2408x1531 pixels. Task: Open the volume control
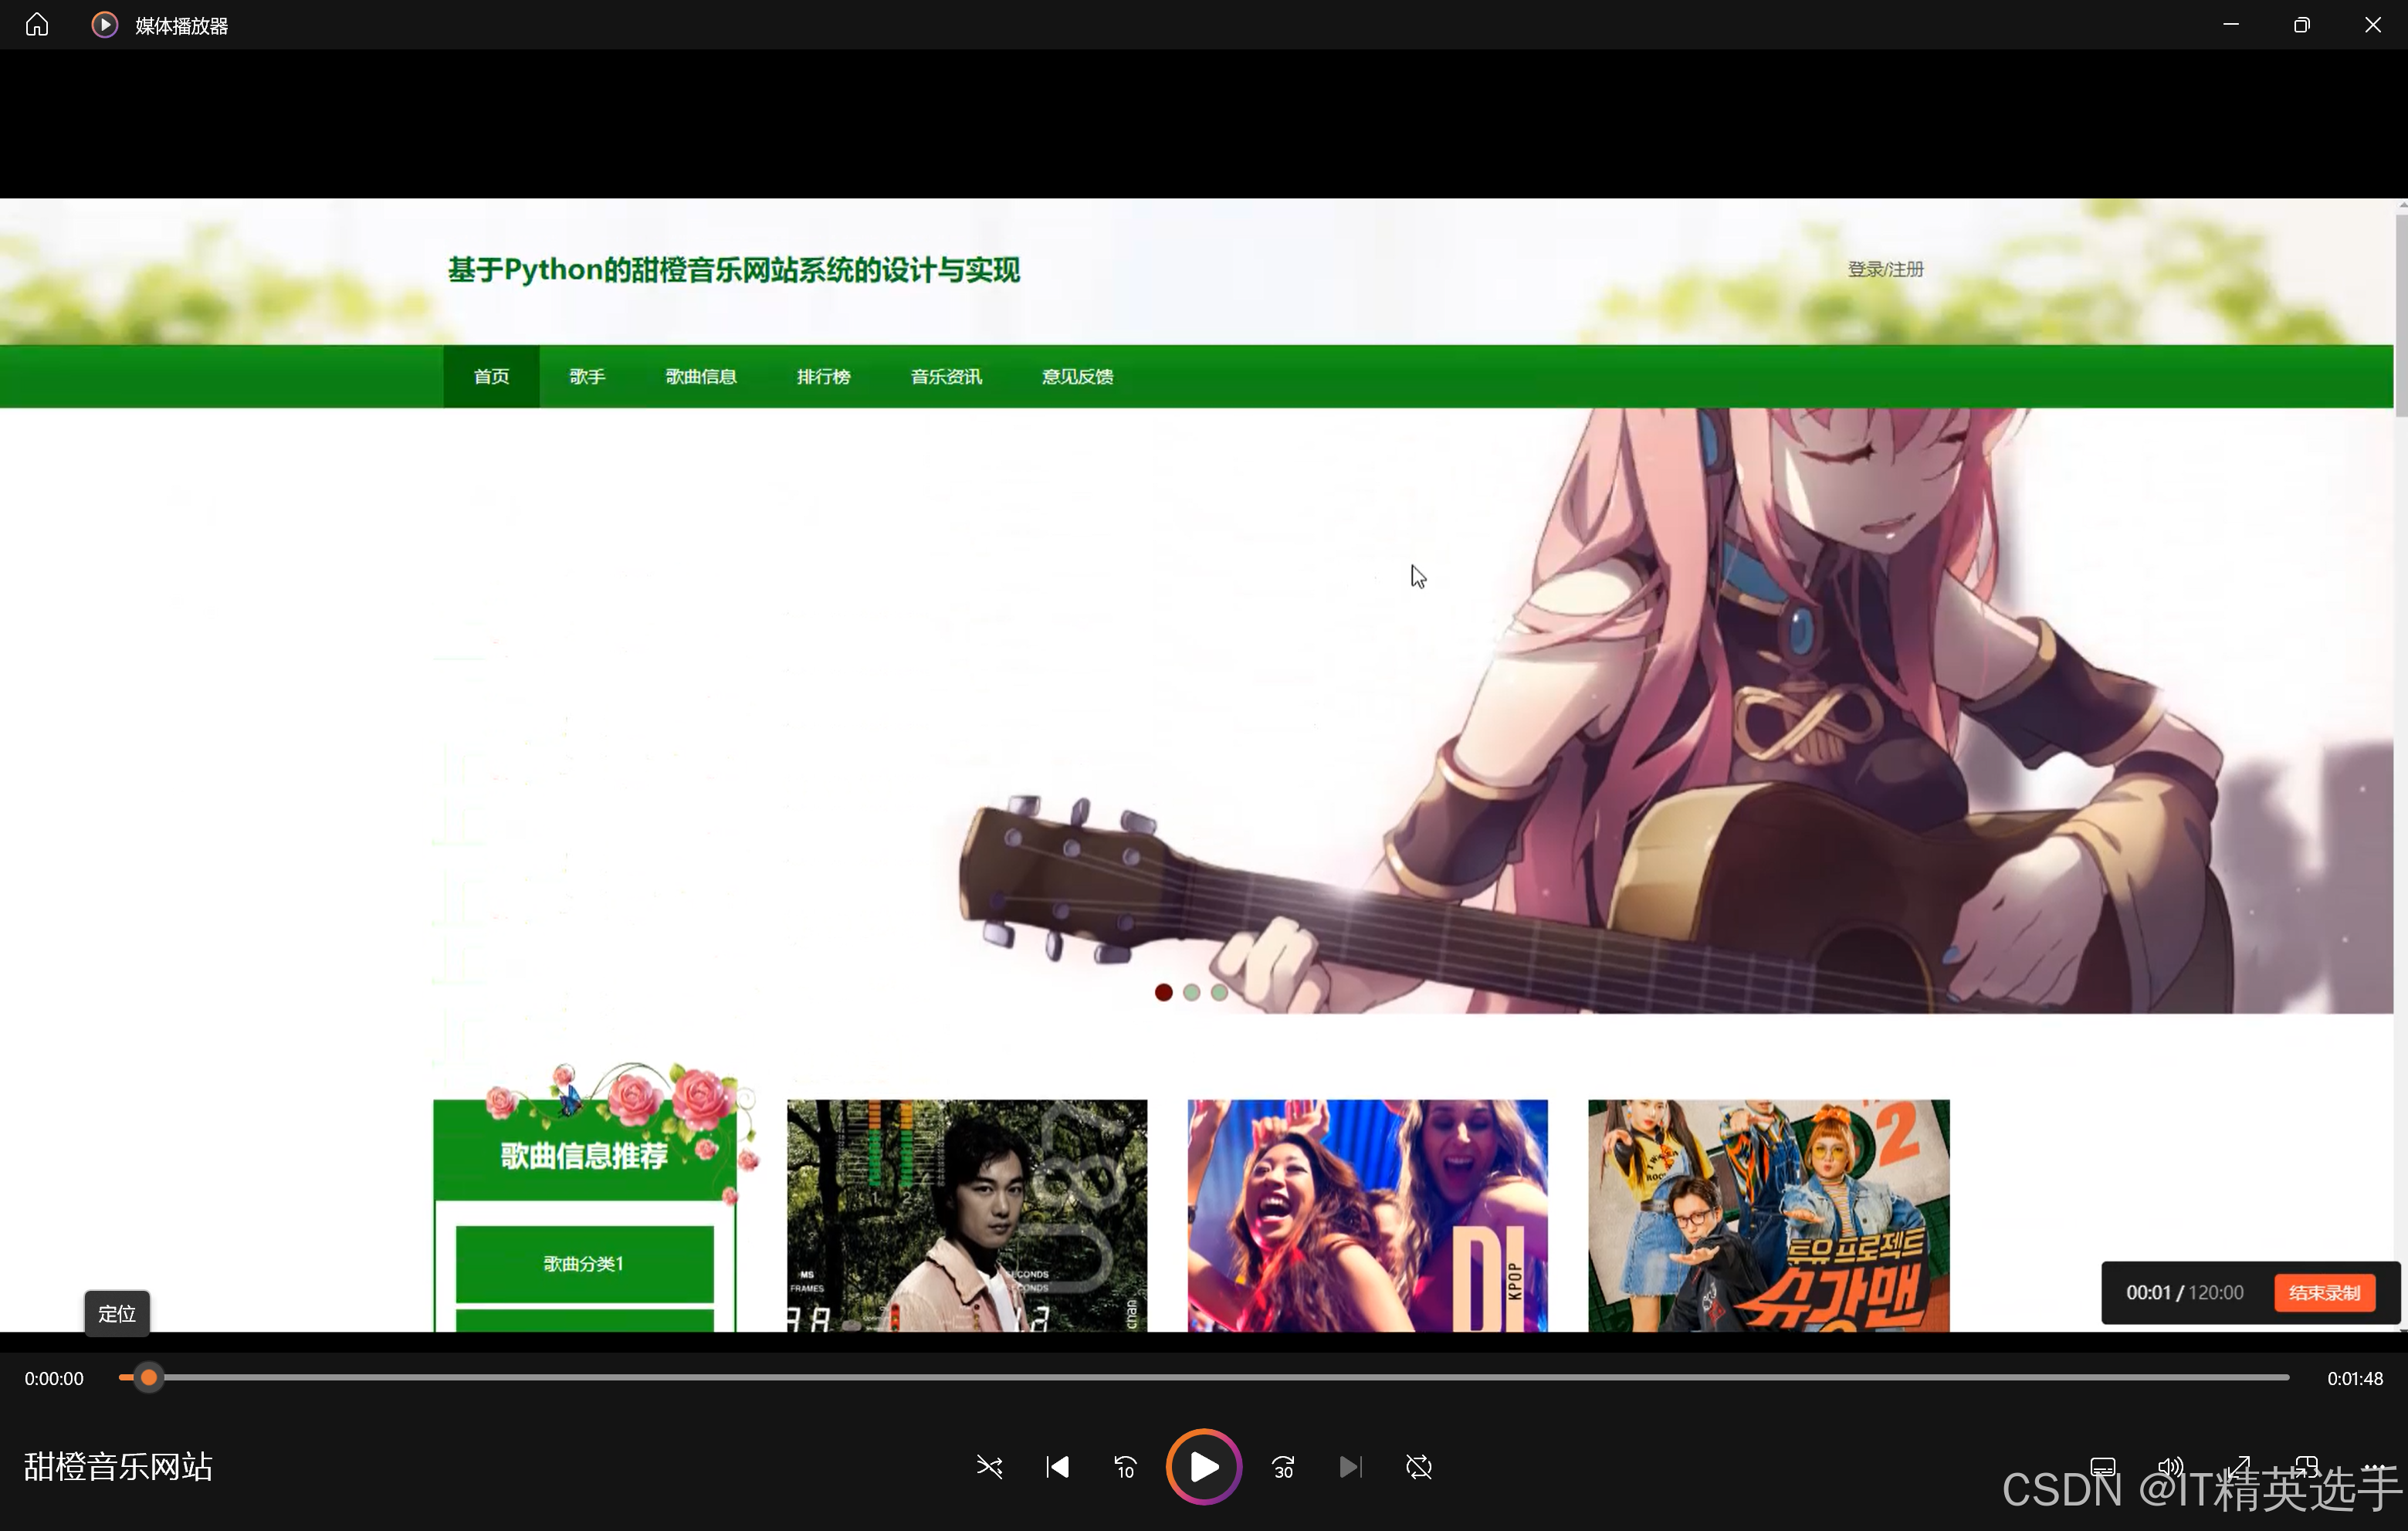click(2170, 1467)
